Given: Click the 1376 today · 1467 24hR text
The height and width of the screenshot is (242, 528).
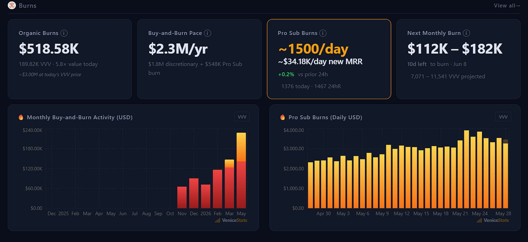Looking at the screenshot, I should coord(311,86).
